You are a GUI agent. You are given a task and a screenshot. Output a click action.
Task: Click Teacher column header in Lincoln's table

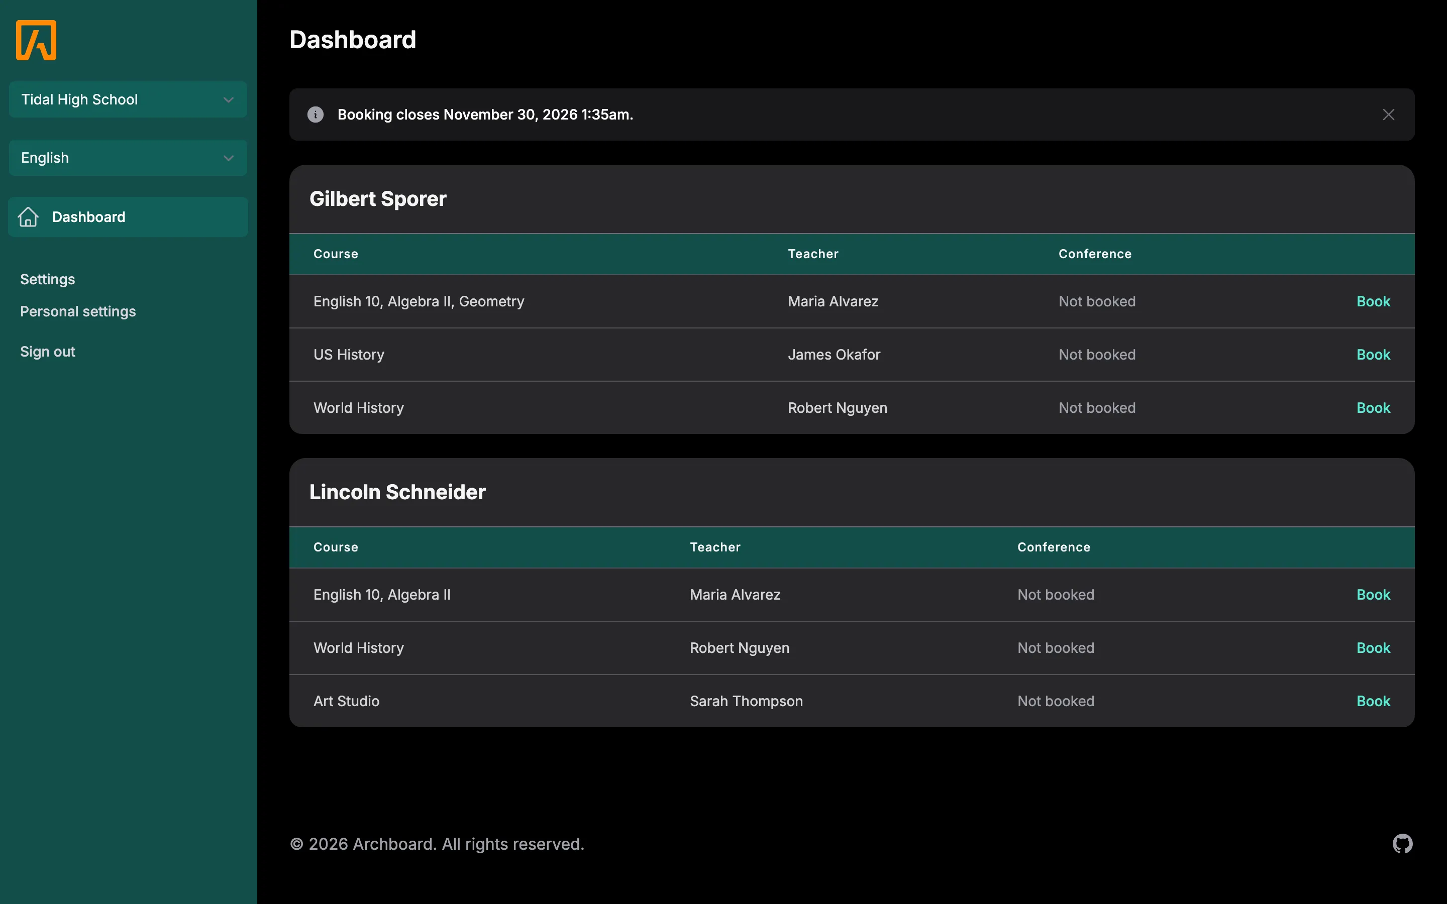[715, 547]
